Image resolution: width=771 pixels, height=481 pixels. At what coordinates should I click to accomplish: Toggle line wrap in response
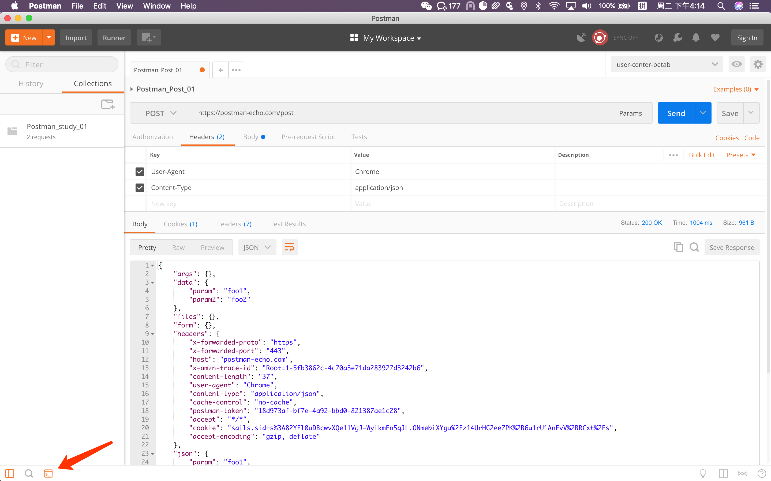coord(290,247)
